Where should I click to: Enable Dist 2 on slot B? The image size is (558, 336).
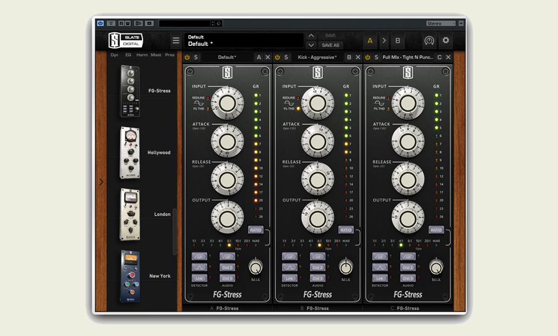(317, 267)
